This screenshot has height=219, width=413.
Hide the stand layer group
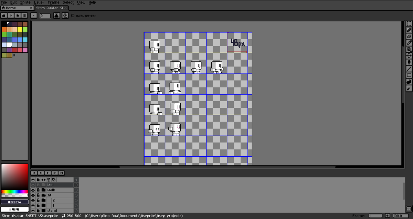pyautogui.click(x=33, y=211)
